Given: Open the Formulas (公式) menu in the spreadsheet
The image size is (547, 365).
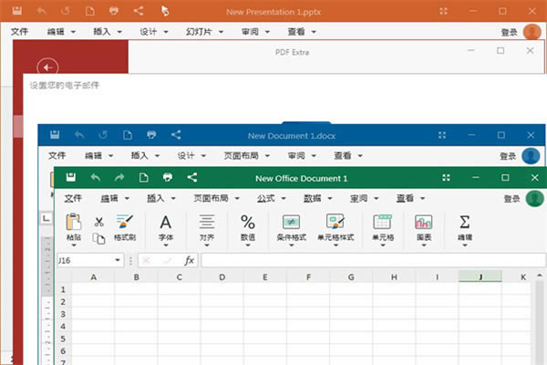Looking at the screenshot, I should click(x=271, y=198).
